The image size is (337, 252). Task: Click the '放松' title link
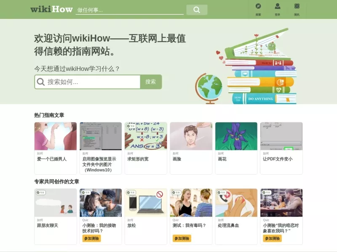131,226
